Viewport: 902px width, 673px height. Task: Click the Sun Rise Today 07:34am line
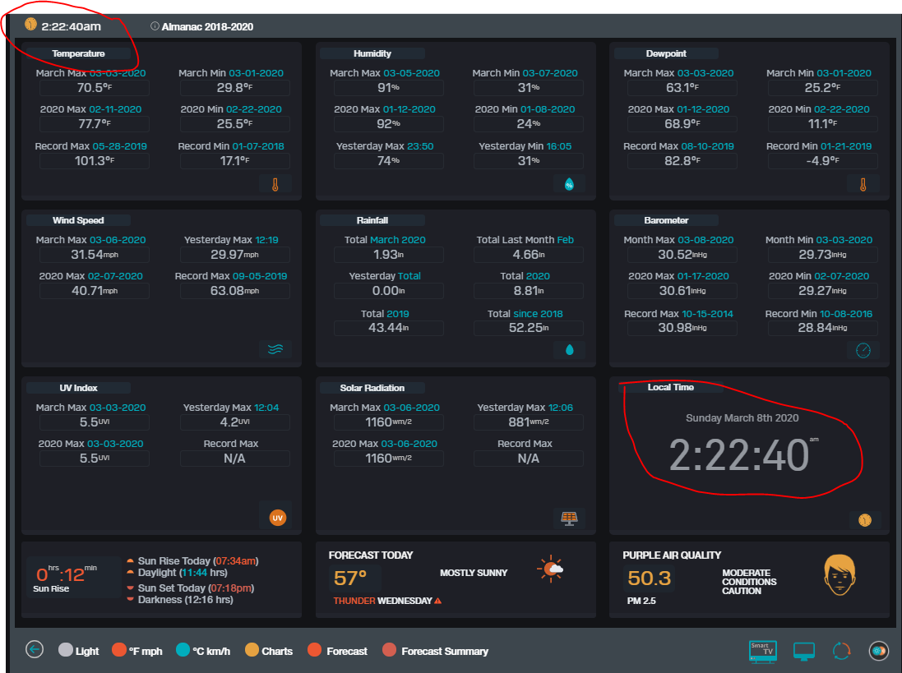point(198,561)
